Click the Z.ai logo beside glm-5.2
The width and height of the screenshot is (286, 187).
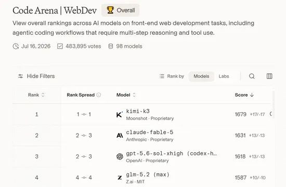coord(120,178)
